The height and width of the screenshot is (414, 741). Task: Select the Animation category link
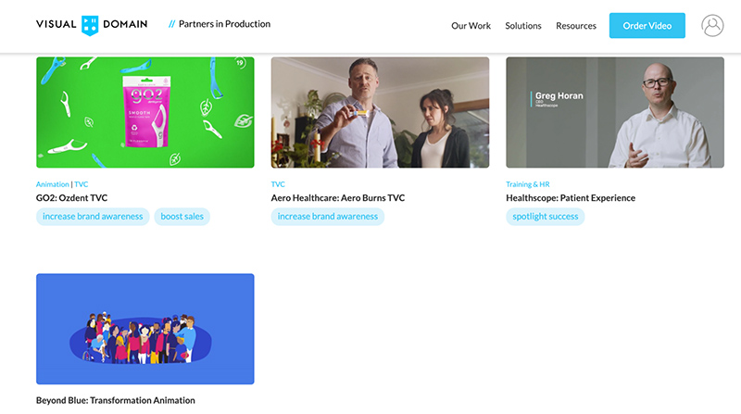[53, 184]
